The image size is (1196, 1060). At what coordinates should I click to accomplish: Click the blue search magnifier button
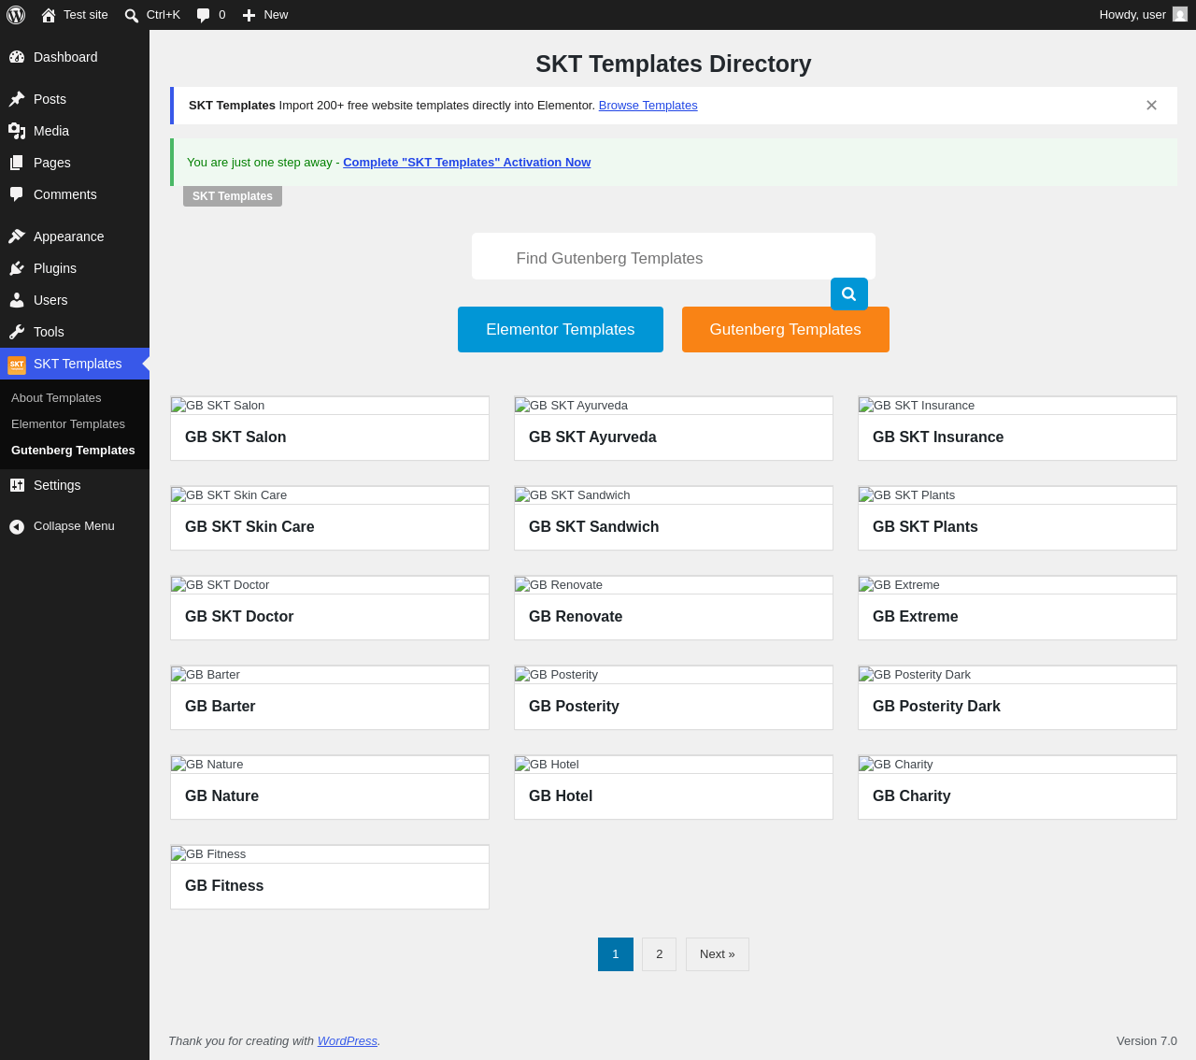[x=849, y=294]
